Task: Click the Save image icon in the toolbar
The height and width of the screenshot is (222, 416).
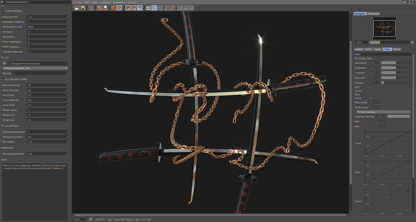Action: 83,8
